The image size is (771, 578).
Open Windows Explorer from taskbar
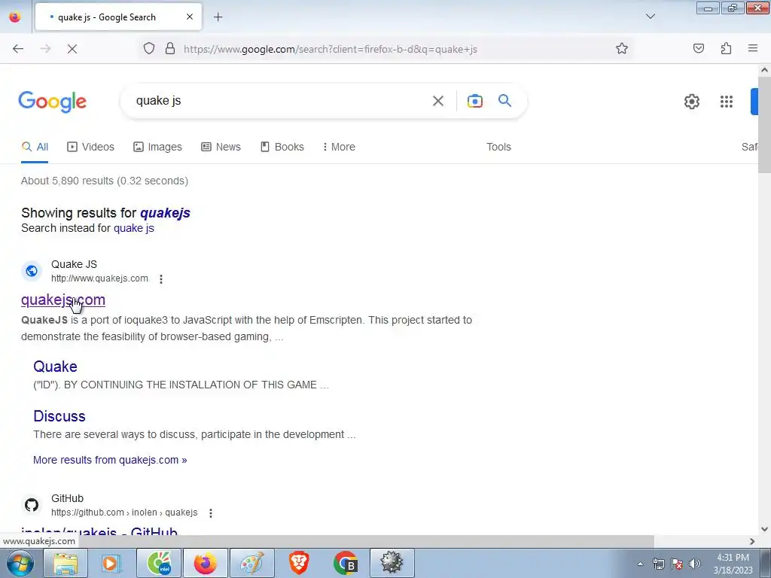tap(66, 563)
